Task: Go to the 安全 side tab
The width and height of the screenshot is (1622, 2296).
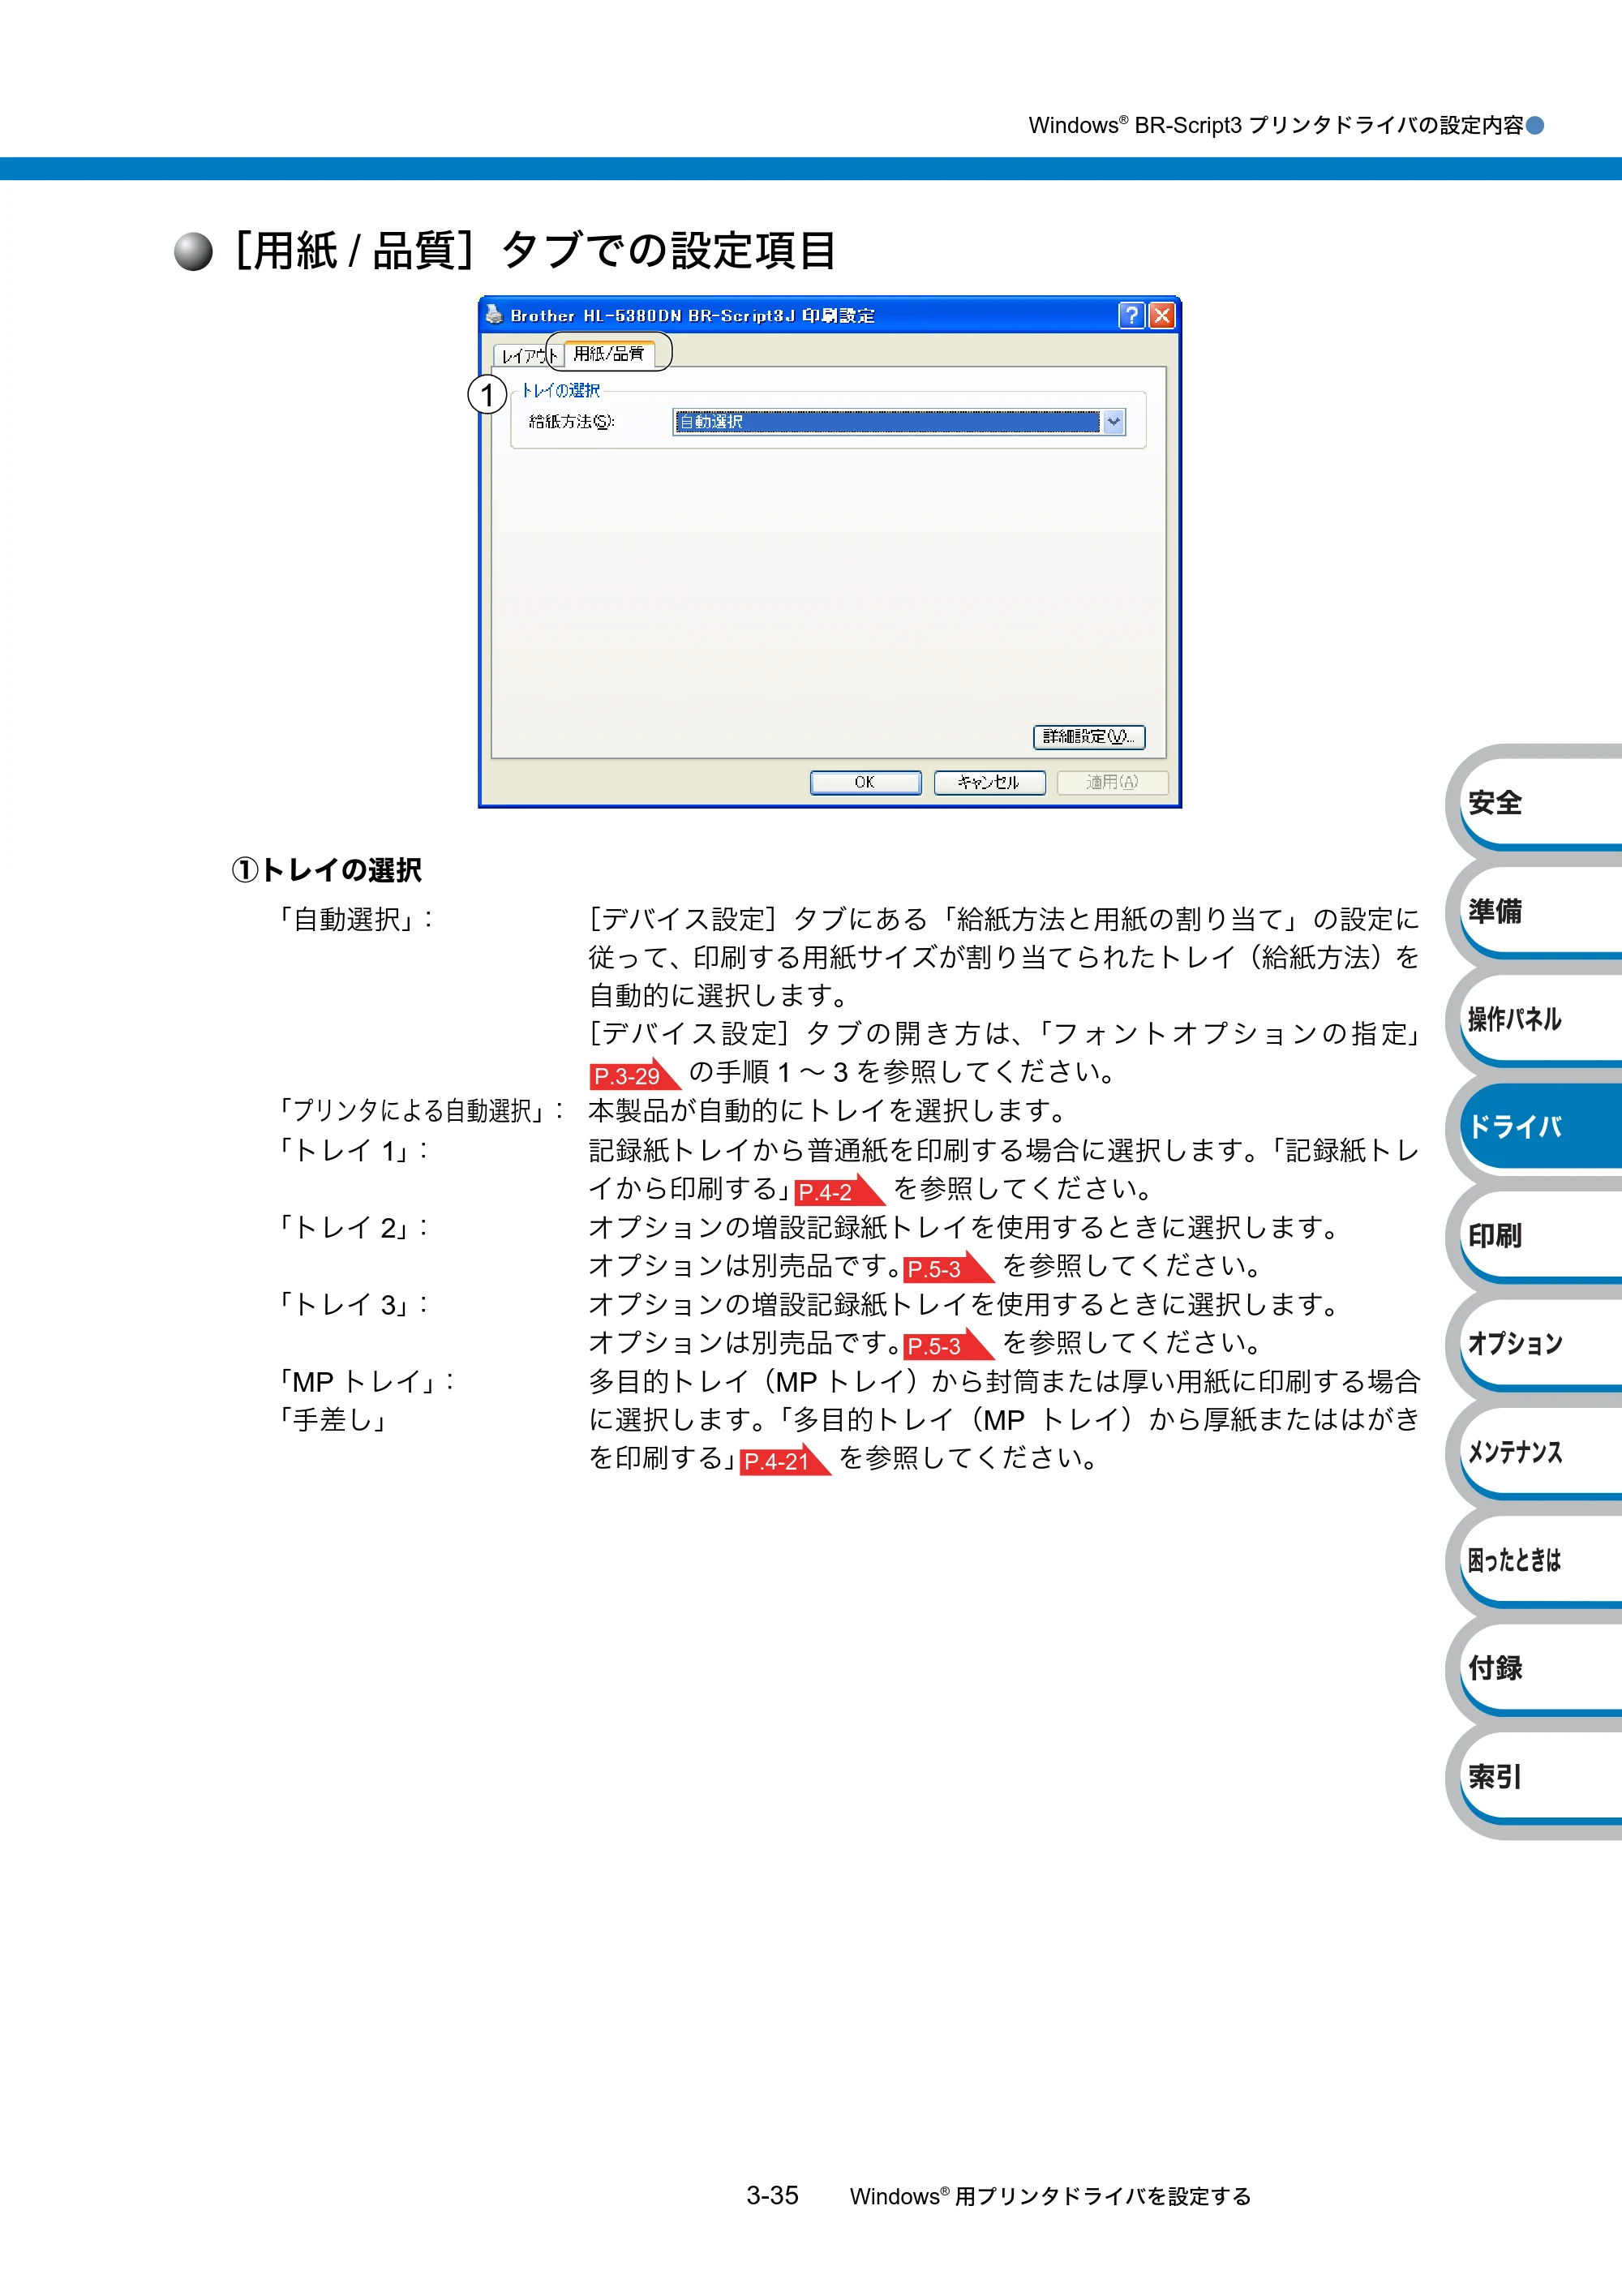Action: point(1540,803)
